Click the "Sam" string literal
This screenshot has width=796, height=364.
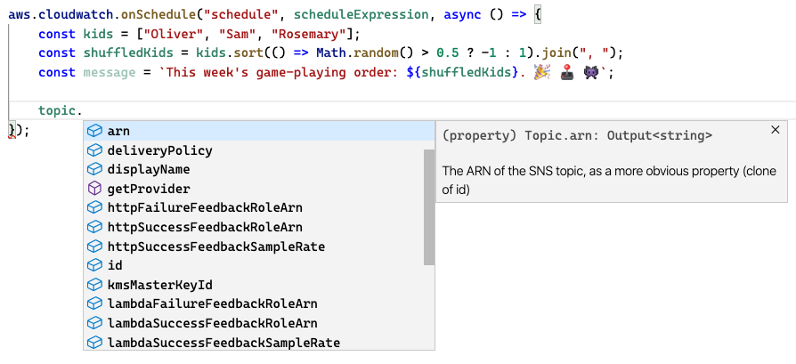(x=240, y=35)
